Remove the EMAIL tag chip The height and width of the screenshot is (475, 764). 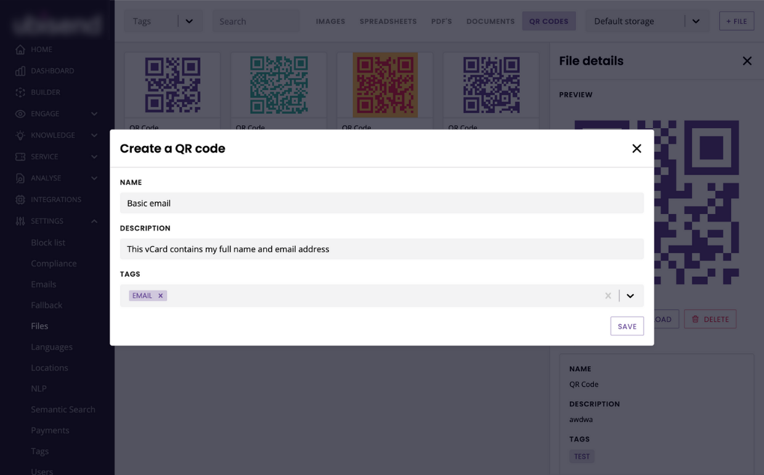click(x=160, y=296)
